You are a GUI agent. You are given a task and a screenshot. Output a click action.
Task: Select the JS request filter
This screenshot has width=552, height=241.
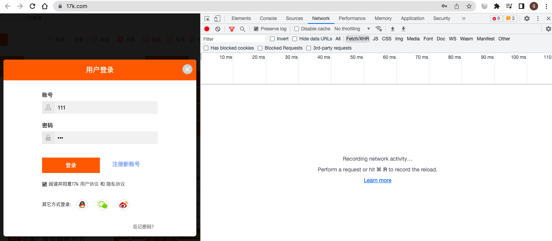click(x=375, y=39)
